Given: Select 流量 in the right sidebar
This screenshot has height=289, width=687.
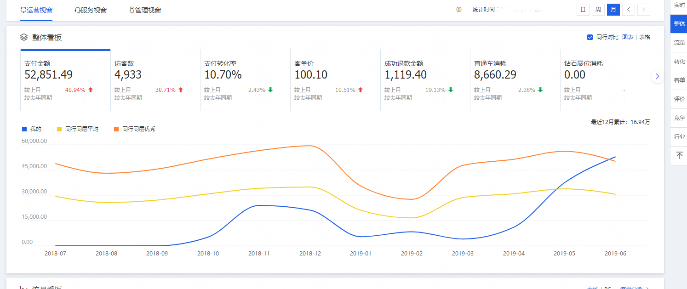Looking at the screenshot, I should [x=679, y=43].
